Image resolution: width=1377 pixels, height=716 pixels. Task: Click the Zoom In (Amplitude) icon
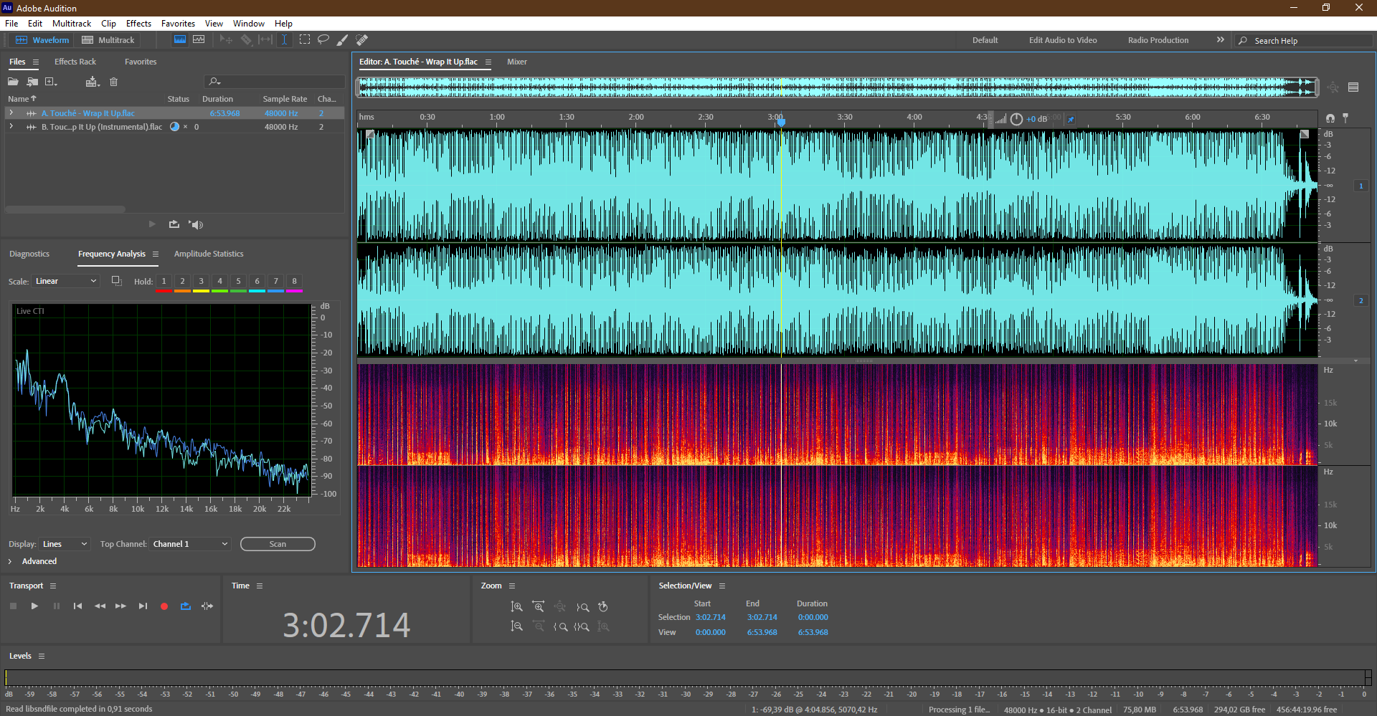point(516,607)
